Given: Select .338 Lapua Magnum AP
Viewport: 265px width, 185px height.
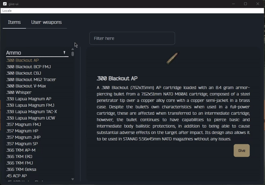Looking at the screenshot, I should click(x=29, y=99).
